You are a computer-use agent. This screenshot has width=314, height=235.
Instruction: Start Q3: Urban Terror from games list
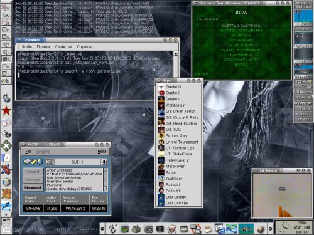[178, 111]
